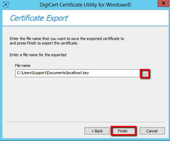170x141 pixels.
Task: Cancel the certificate export wizard
Action: pos(152,131)
